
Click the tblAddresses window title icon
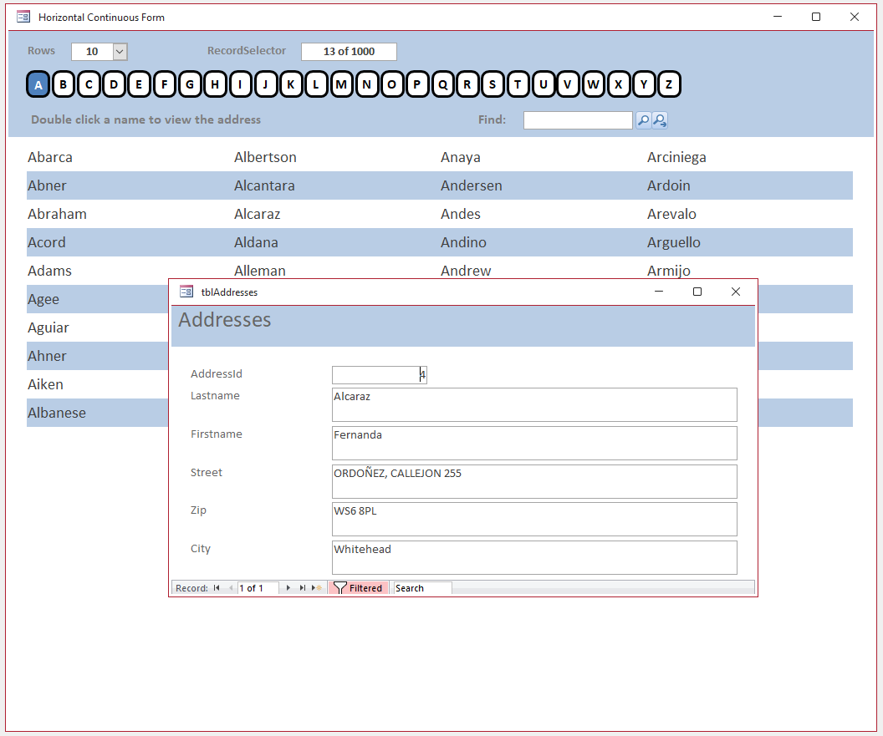click(186, 292)
